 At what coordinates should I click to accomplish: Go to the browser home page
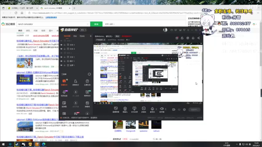(22, 13)
